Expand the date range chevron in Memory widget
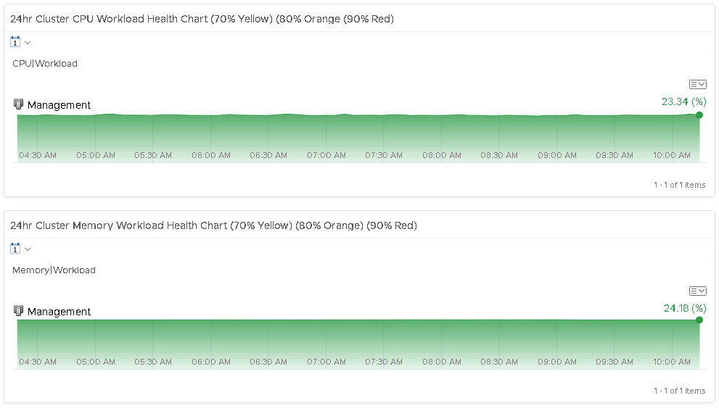The height and width of the screenshot is (411, 719). point(28,249)
